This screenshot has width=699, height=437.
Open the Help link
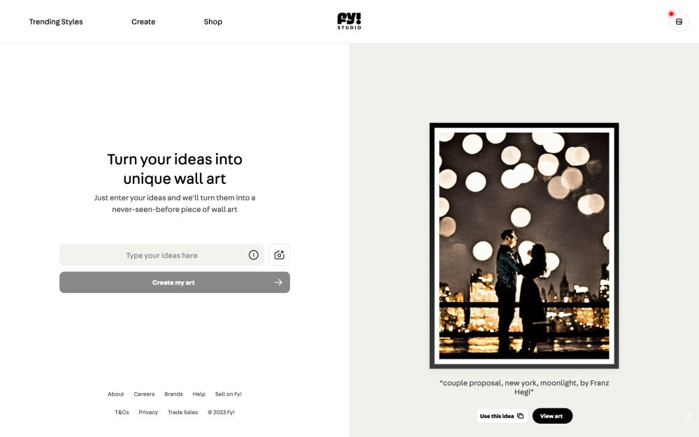click(x=199, y=394)
